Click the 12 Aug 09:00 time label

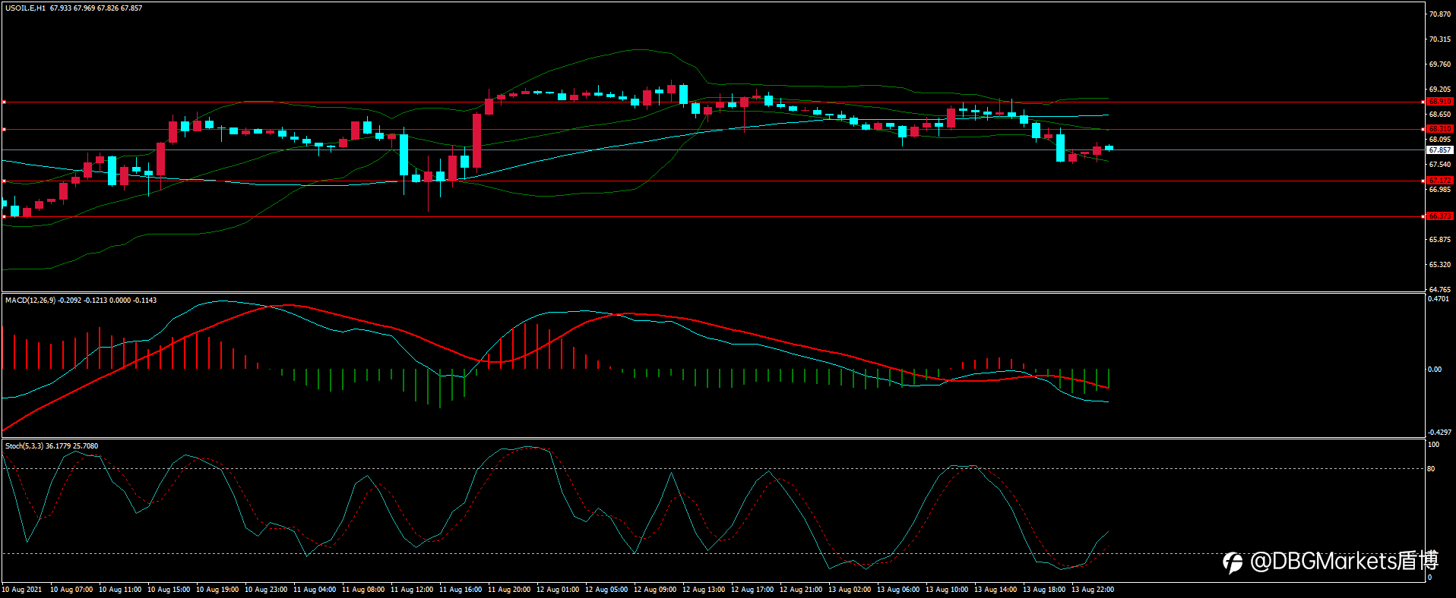tap(655, 590)
